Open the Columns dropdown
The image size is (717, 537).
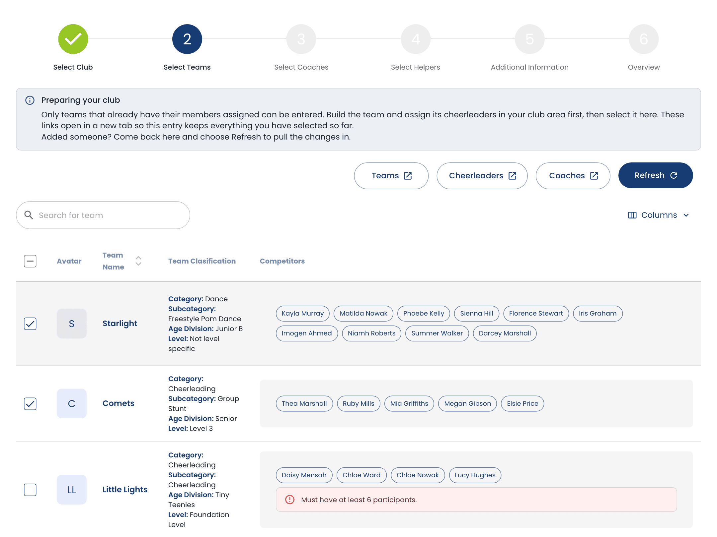pos(659,215)
